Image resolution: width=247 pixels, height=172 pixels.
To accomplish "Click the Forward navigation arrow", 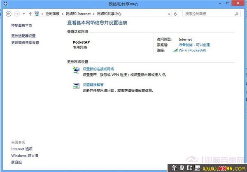I will click(x=17, y=14).
